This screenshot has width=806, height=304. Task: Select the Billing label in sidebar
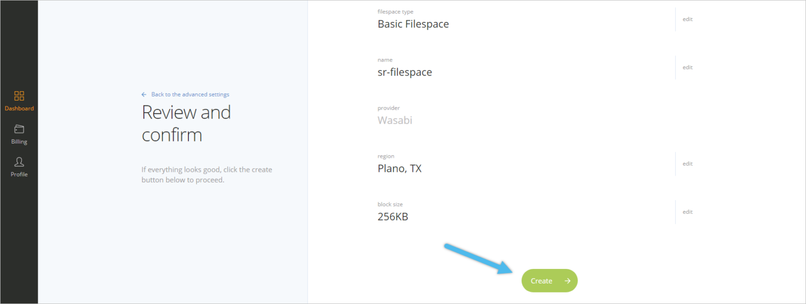pos(19,142)
